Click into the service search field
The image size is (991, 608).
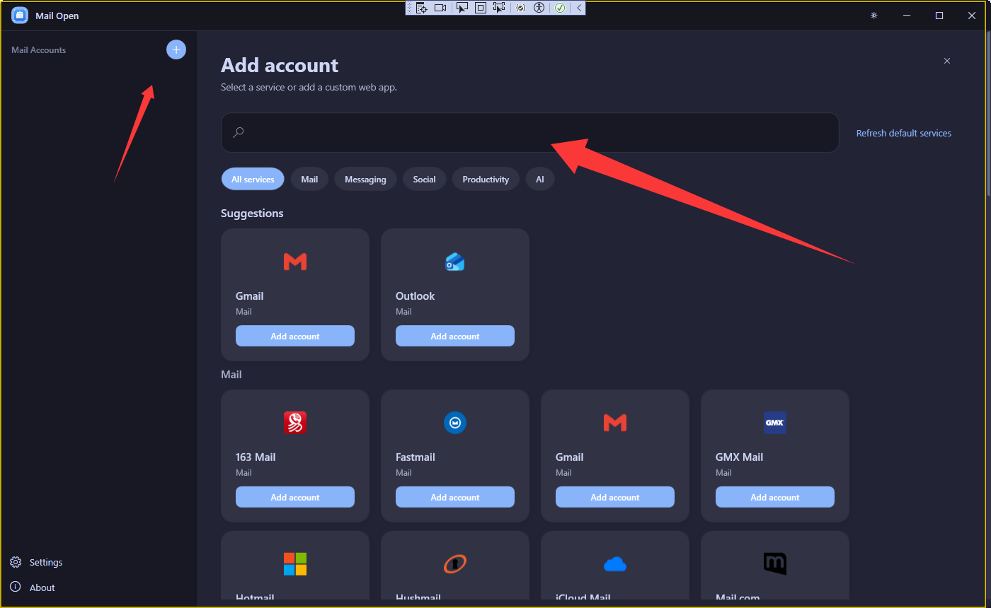(530, 132)
